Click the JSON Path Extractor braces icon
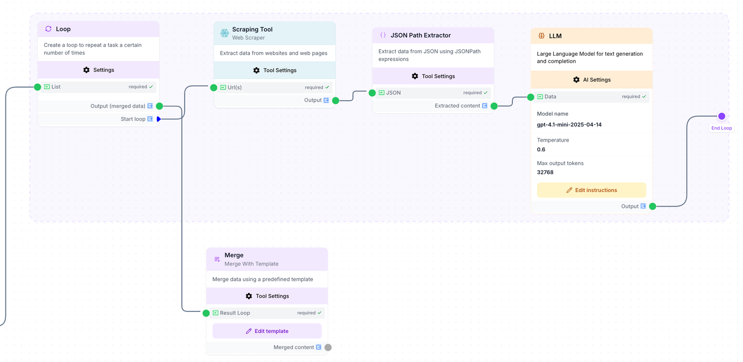The height and width of the screenshot is (362, 743). click(x=383, y=35)
